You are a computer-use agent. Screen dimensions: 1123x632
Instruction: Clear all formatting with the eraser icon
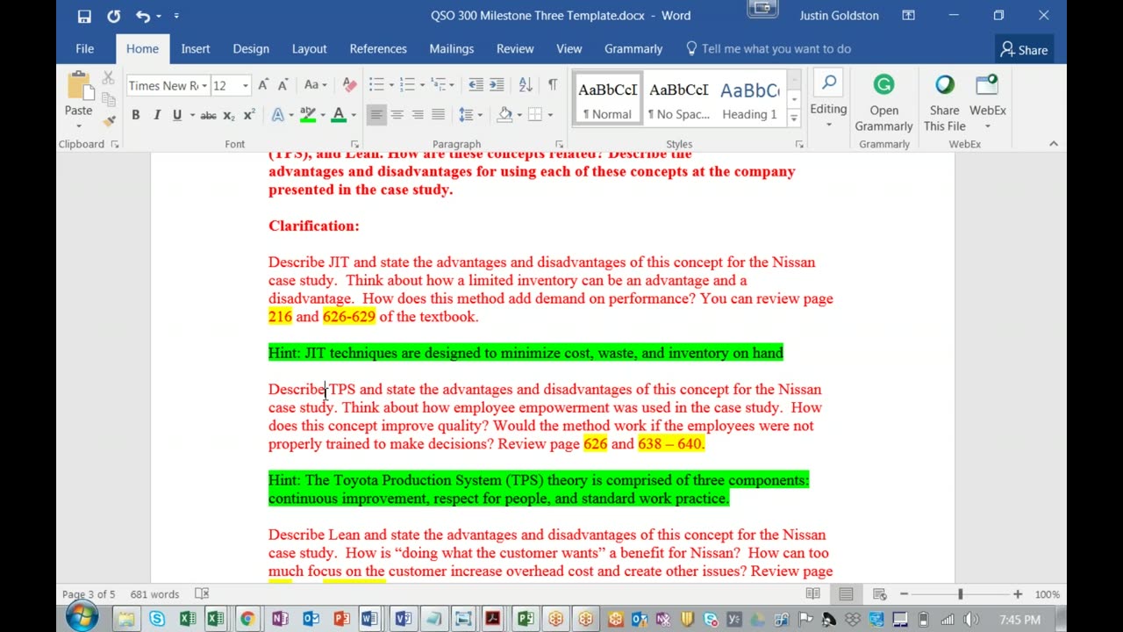pyautogui.click(x=349, y=85)
